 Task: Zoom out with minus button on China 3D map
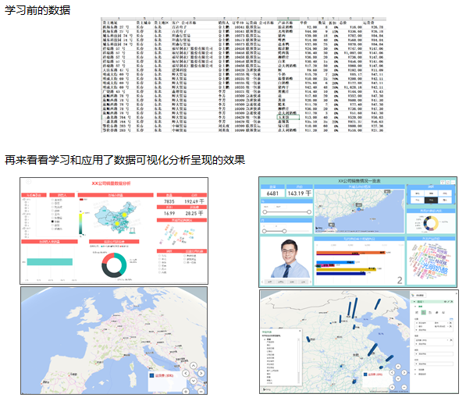coord(404,387)
